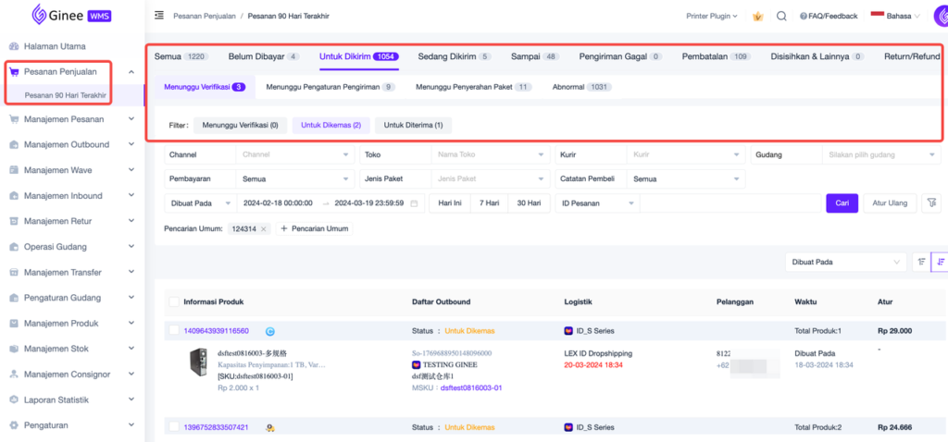Open the Abnormal sub-tab

click(x=581, y=87)
